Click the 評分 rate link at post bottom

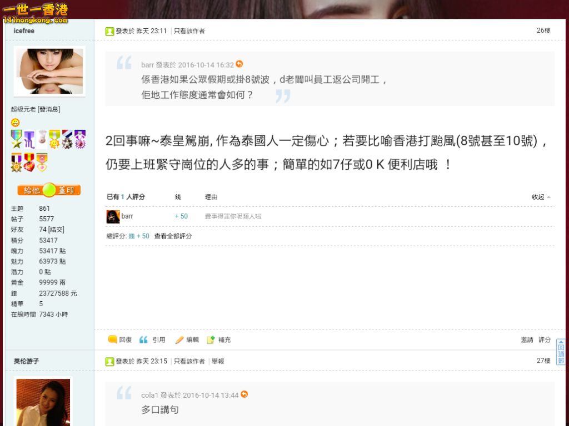tap(545, 339)
